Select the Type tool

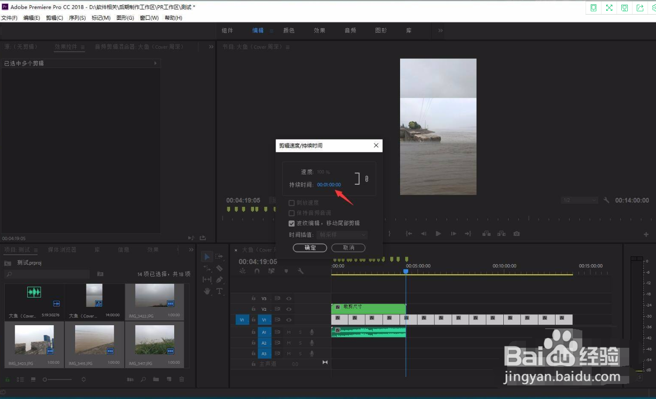(219, 291)
